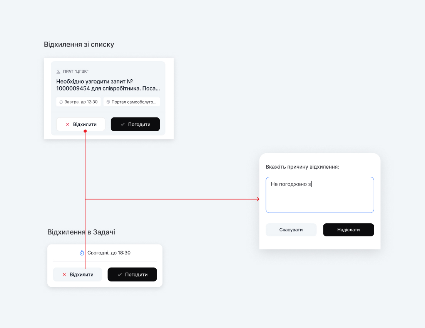Click the ПРАТ "ЦГЗК" company label

click(76, 72)
